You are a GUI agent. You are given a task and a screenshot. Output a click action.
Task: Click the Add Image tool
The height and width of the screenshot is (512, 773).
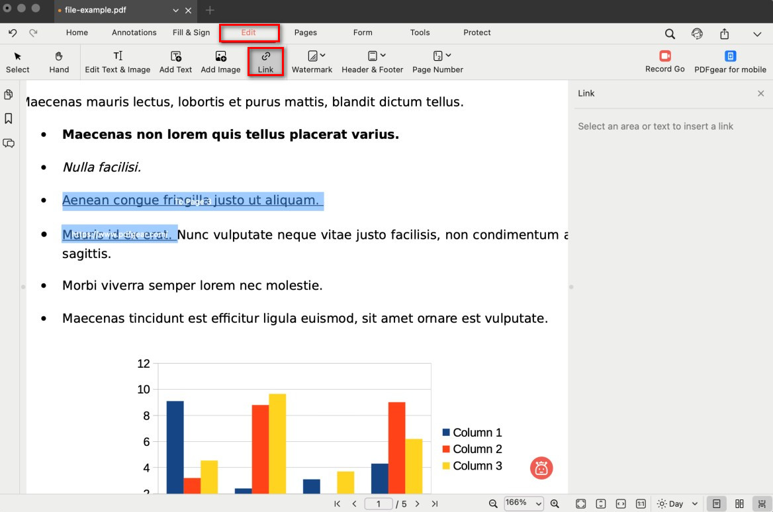click(x=220, y=62)
